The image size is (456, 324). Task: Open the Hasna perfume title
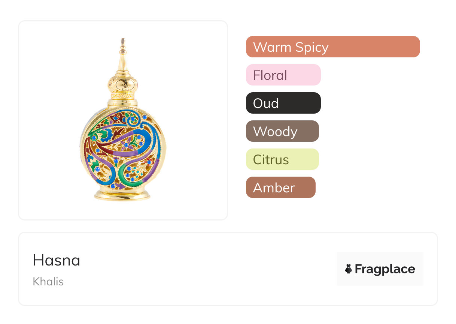pos(57,260)
